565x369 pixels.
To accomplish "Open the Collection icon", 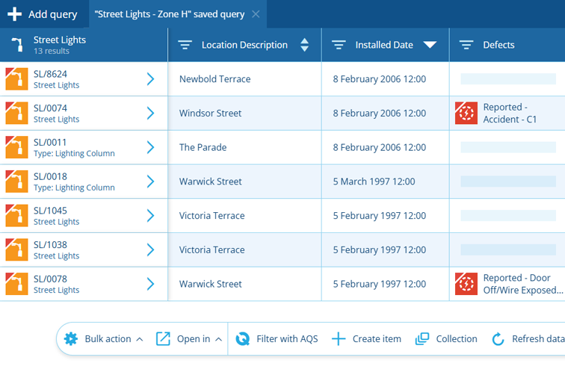I will tap(422, 339).
